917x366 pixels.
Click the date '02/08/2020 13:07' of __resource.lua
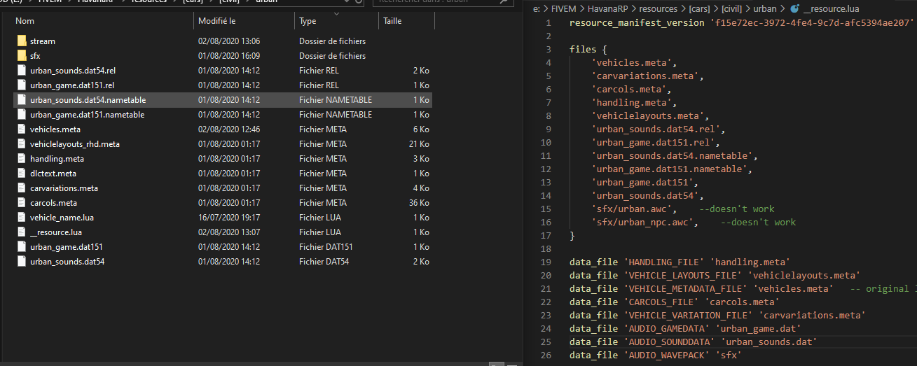[229, 232]
